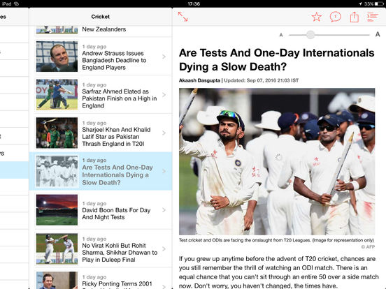This screenshot has width=386, height=289.
Task: Open chevron for Tests And One-Day story
Action: pos(164,171)
